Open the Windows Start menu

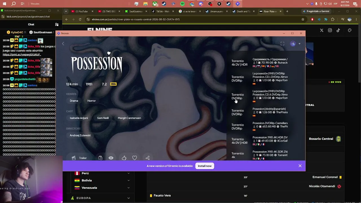(5, 4)
